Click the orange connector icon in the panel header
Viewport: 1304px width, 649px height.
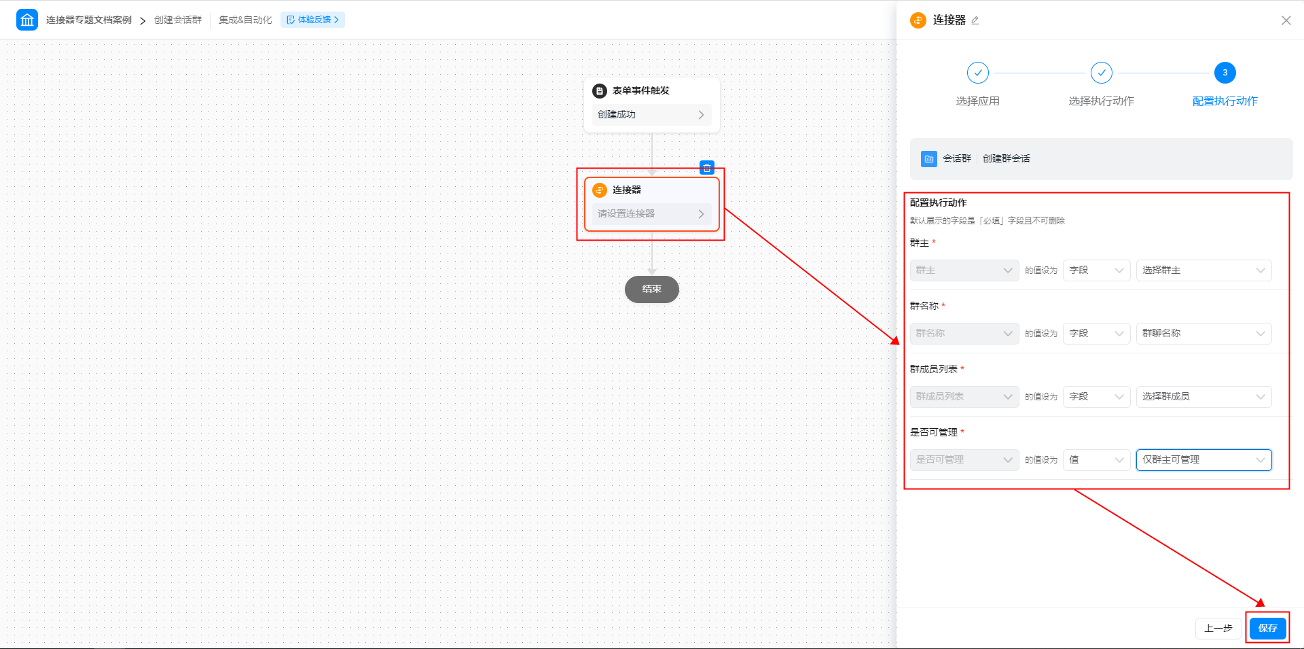point(918,20)
